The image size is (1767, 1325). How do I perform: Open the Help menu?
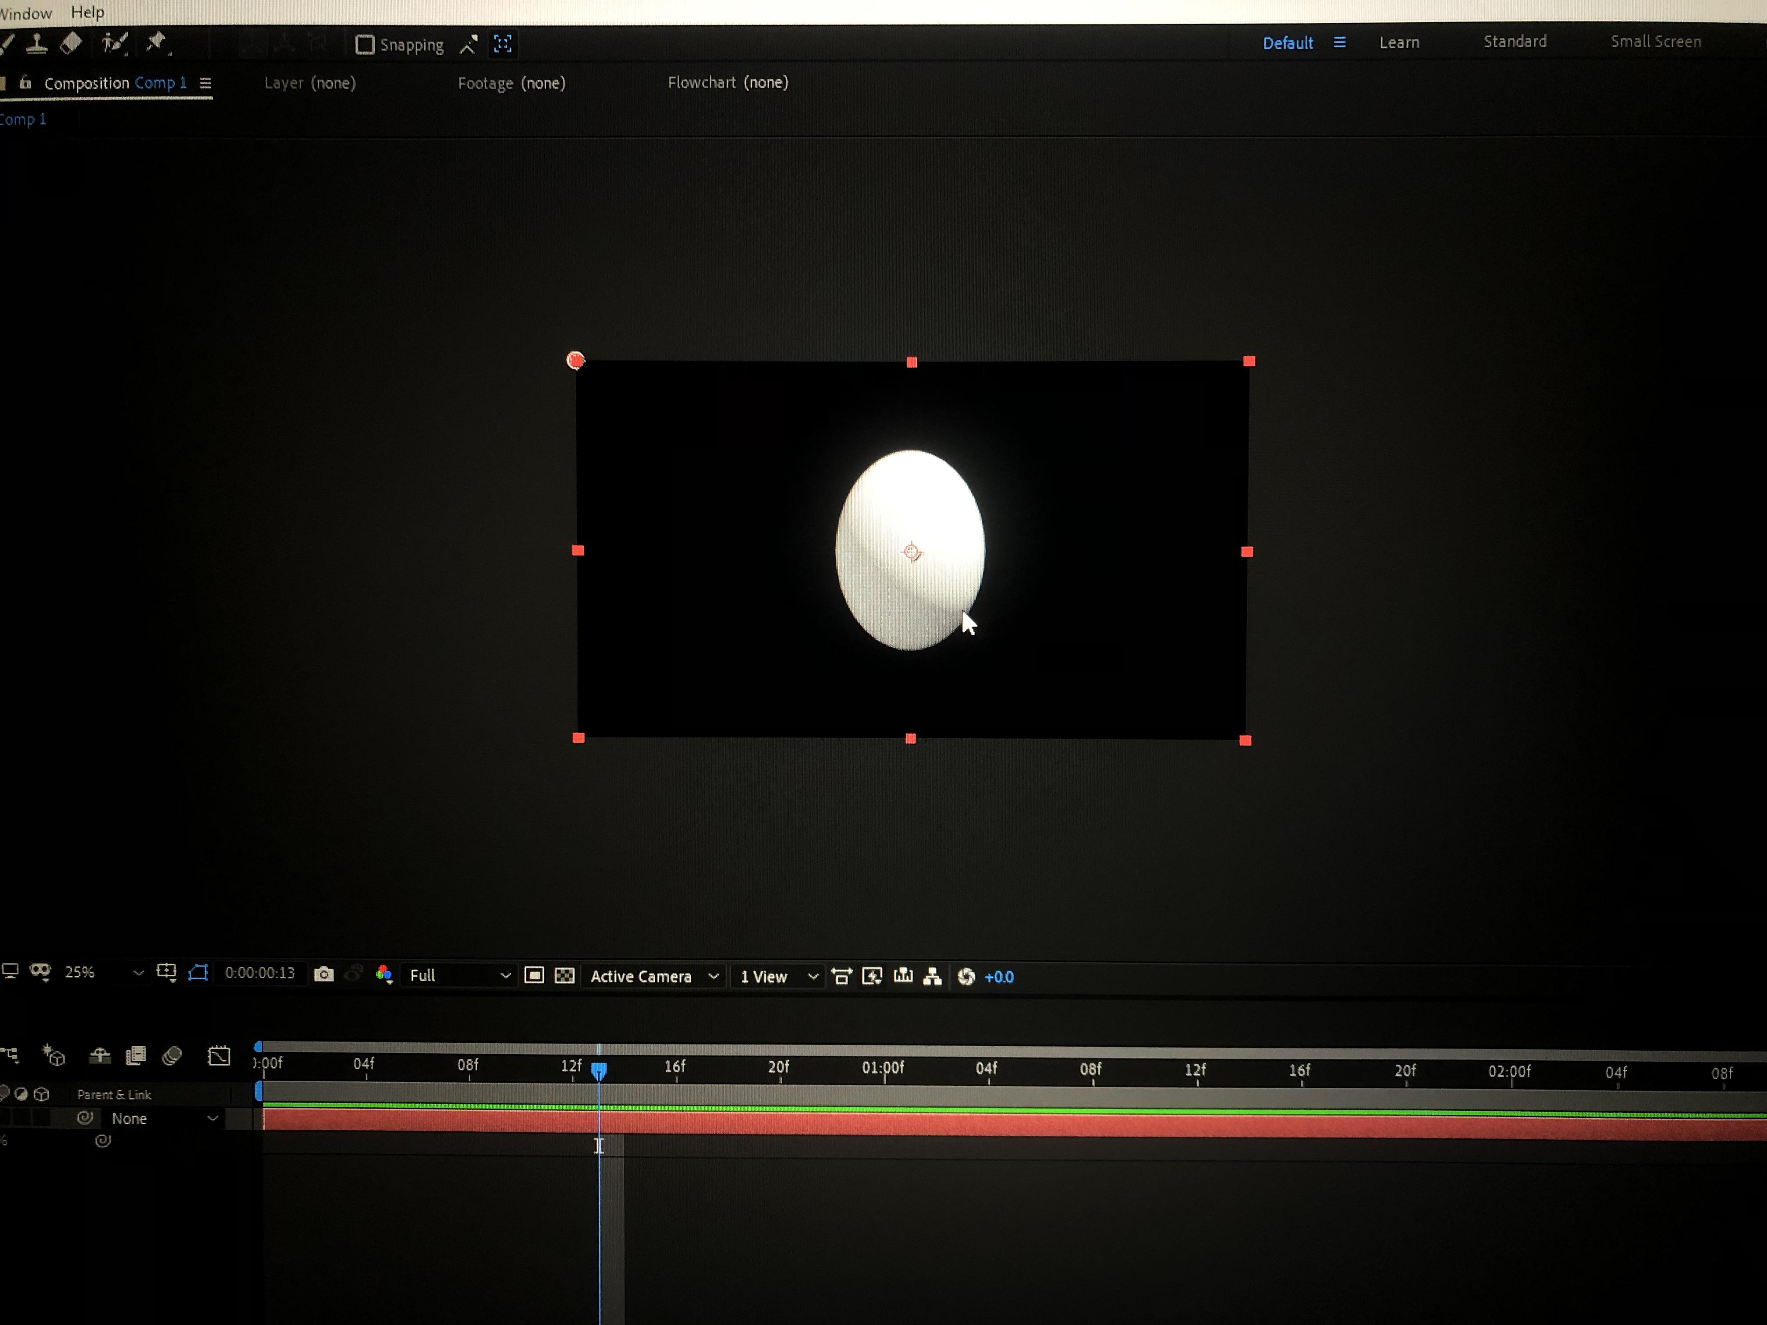(88, 12)
